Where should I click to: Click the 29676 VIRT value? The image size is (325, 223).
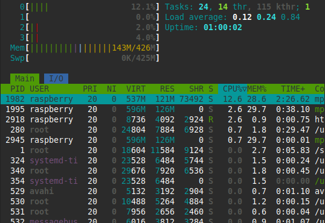tap(134, 171)
